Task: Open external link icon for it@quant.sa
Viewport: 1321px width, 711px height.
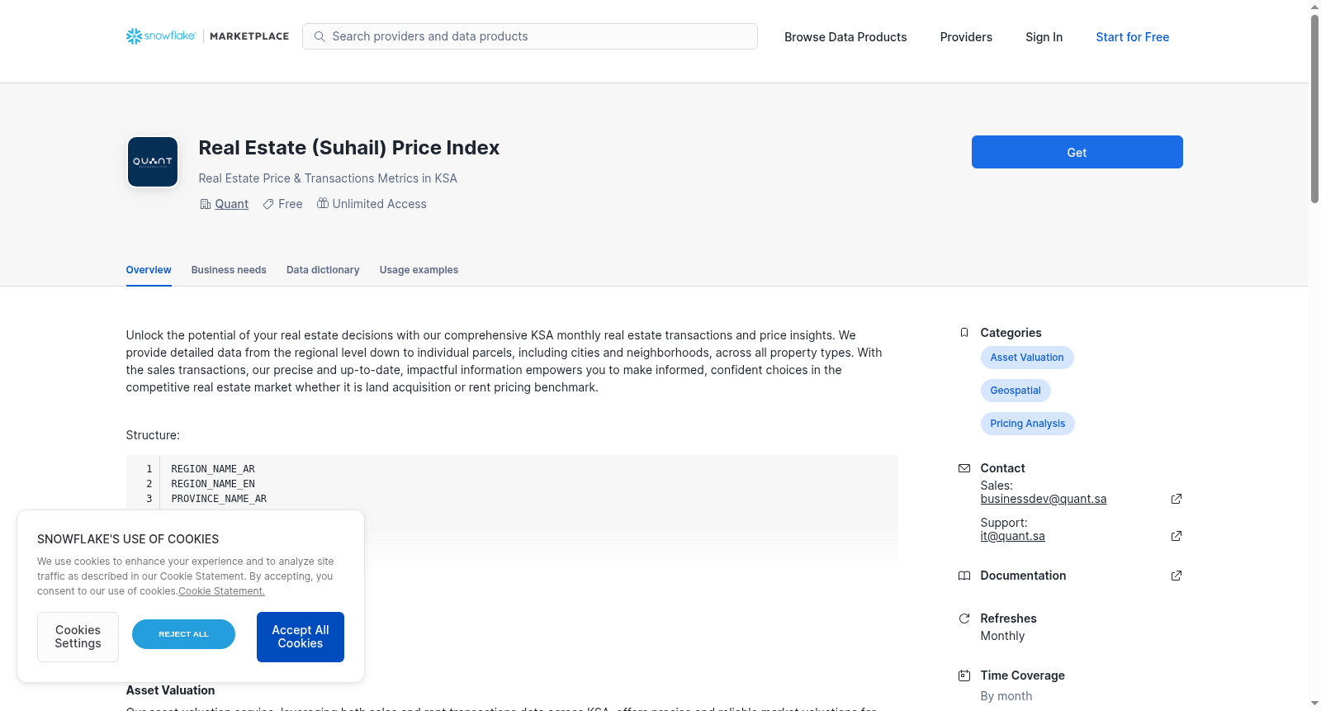Action: point(1177,536)
